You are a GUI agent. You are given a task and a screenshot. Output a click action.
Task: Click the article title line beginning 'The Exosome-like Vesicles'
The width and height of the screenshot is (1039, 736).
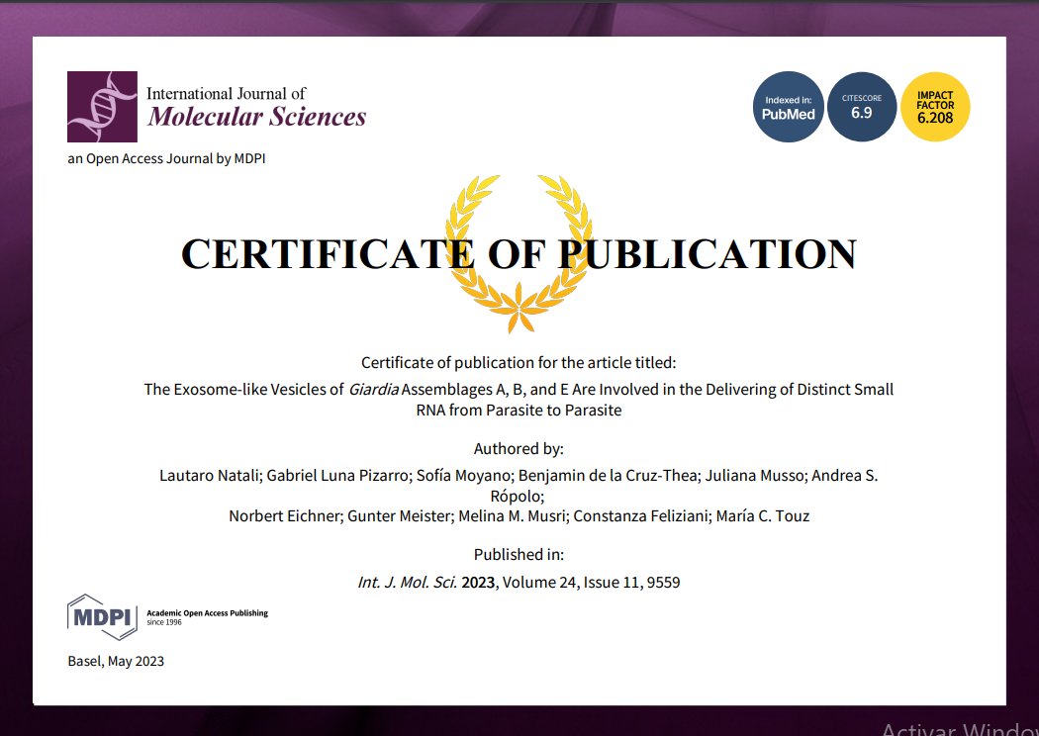click(x=519, y=389)
